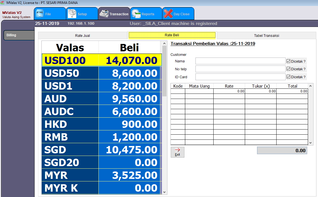Image resolution: width=318 pixels, height=197 pixels.
Task: Choose the highlighted USD100 rate row
Action: (x=101, y=60)
